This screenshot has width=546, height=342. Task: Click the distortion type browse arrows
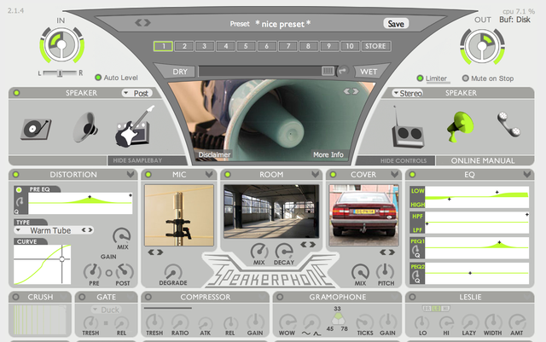87,230
